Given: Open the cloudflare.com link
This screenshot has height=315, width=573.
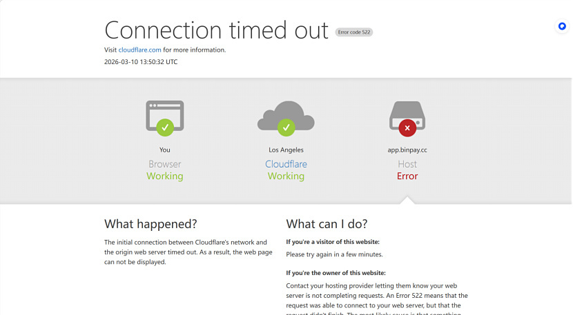Looking at the screenshot, I should [139, 50].
